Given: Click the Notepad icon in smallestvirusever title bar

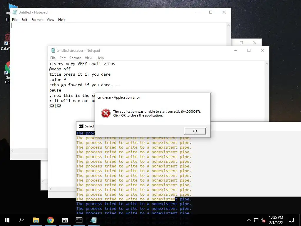Looking at the screenshot, I should click(53, 50).
